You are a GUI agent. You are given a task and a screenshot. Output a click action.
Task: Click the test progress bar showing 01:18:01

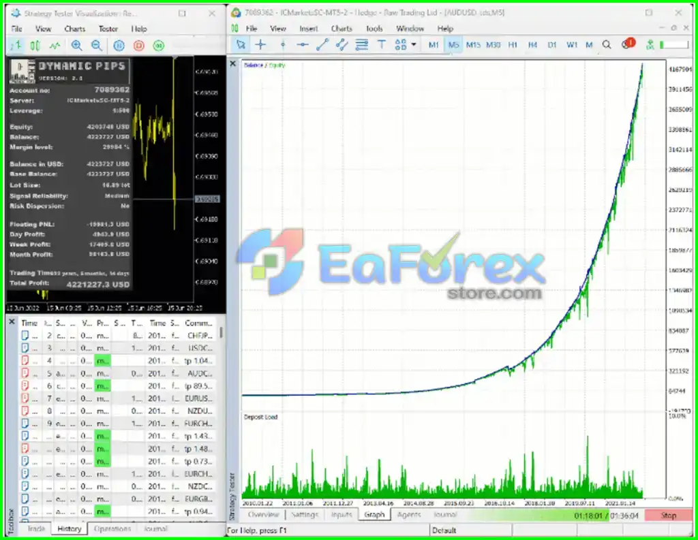point(554,515)
